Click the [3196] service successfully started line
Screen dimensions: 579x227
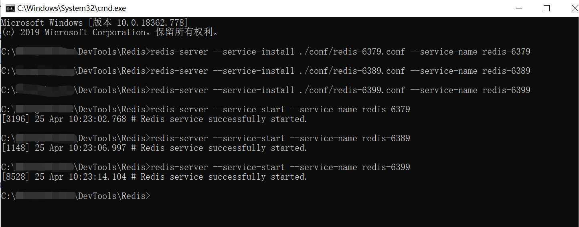click(154, 119)
